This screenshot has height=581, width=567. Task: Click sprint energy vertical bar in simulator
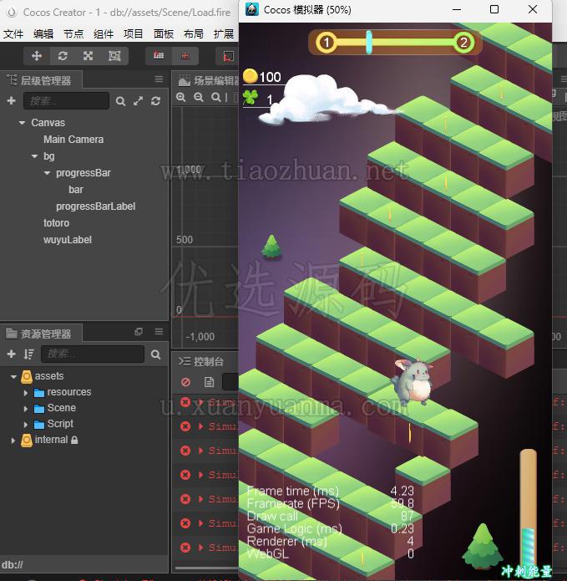point(528,507)
